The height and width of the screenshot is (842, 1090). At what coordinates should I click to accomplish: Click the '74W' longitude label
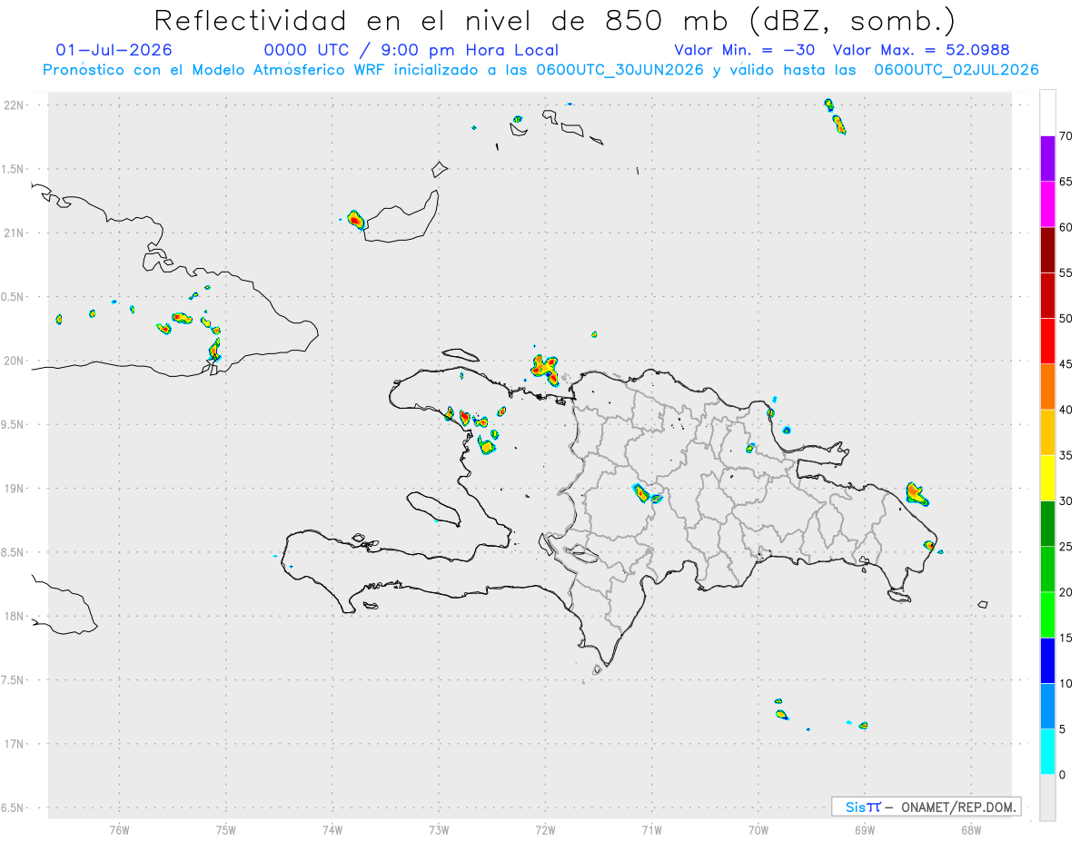(332, 829)
